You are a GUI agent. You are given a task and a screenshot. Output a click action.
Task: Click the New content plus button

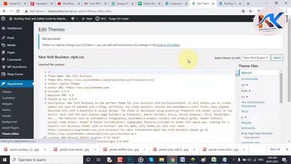(87, 19)
